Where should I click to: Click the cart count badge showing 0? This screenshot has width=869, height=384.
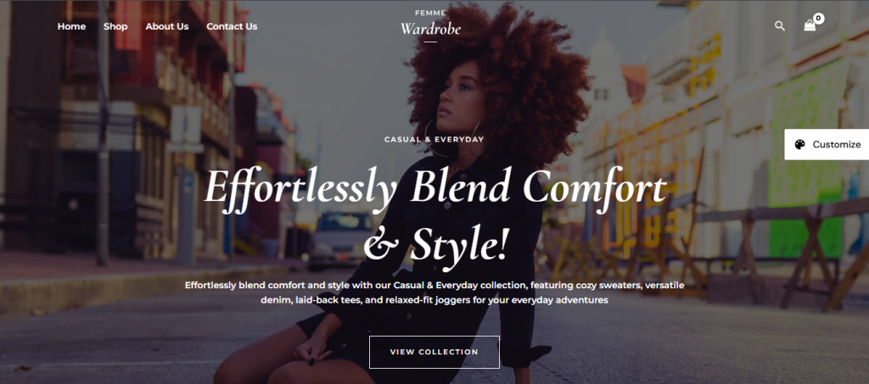tap(819, 19)
